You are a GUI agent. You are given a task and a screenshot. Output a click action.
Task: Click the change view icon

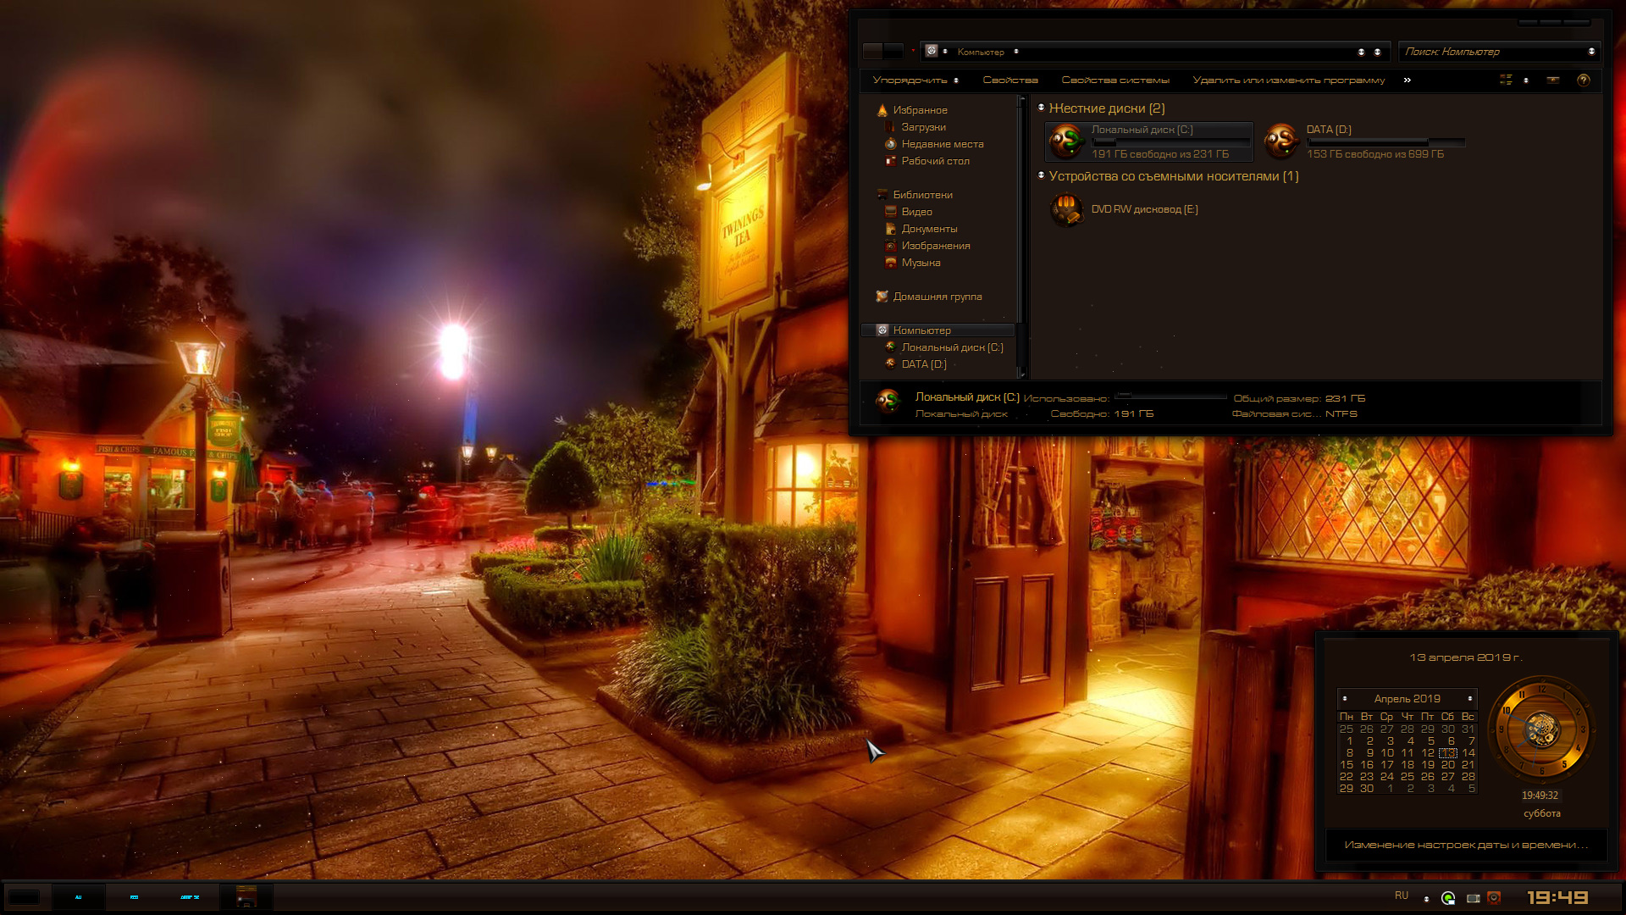click(1506, 80)
